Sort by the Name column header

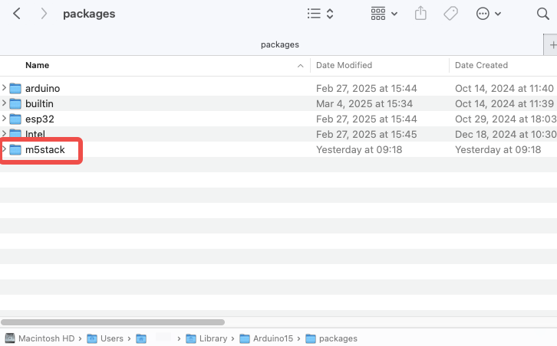point(37,66)
